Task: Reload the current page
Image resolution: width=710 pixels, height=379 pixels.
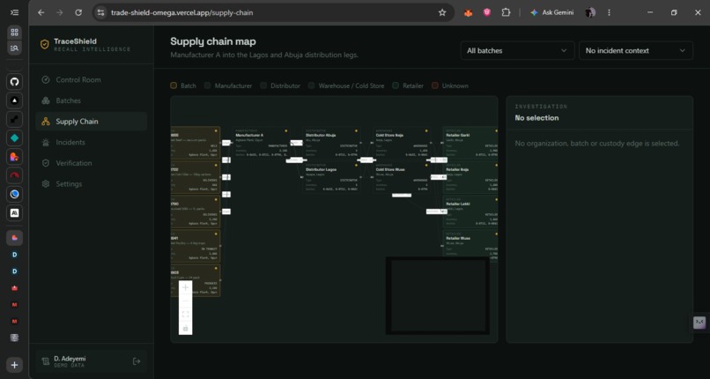Action: pos(78,12)
